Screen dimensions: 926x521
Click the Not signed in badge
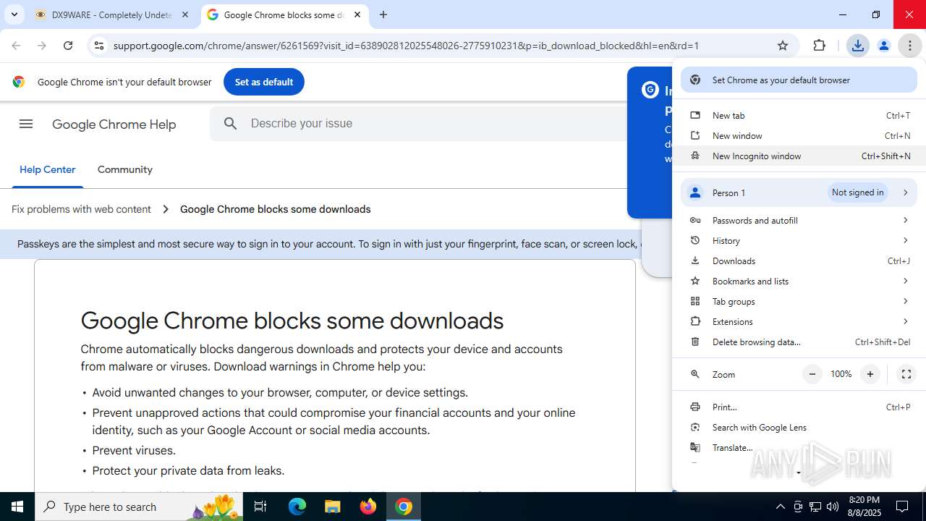point(858,192)
